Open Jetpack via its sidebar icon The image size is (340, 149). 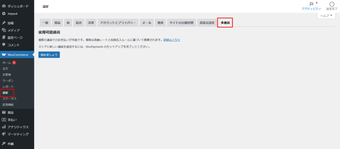pyautogui.click(x=4, y=14)
